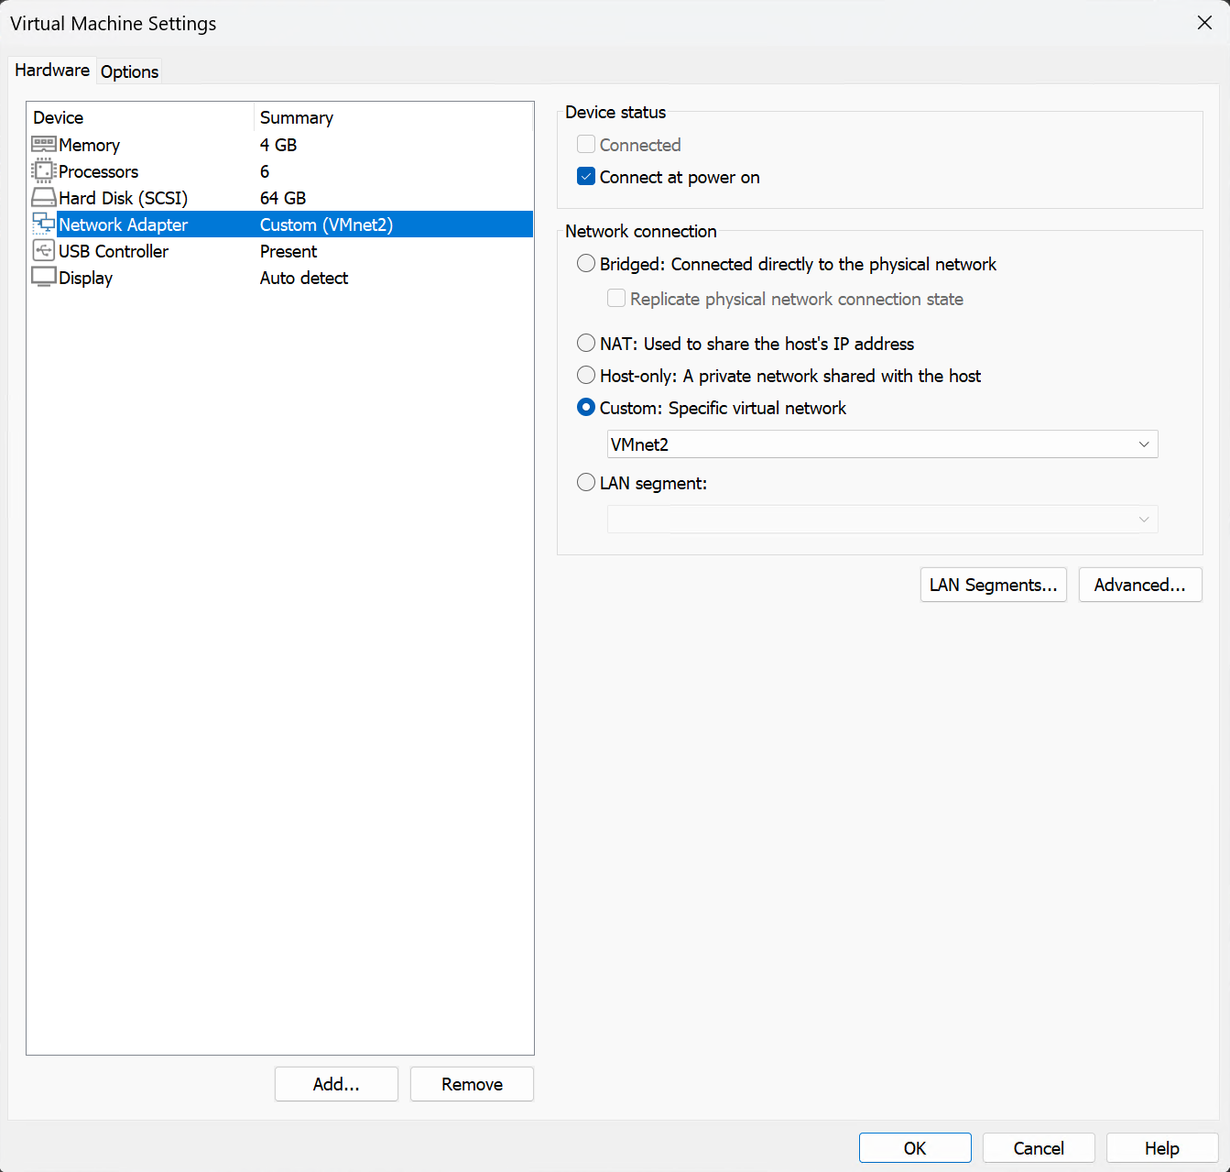Remove the selected Network Adapter device

tap(472, 1084)
